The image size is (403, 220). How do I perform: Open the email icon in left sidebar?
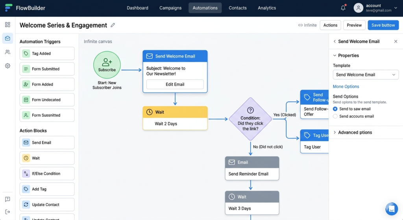(7, 38)
